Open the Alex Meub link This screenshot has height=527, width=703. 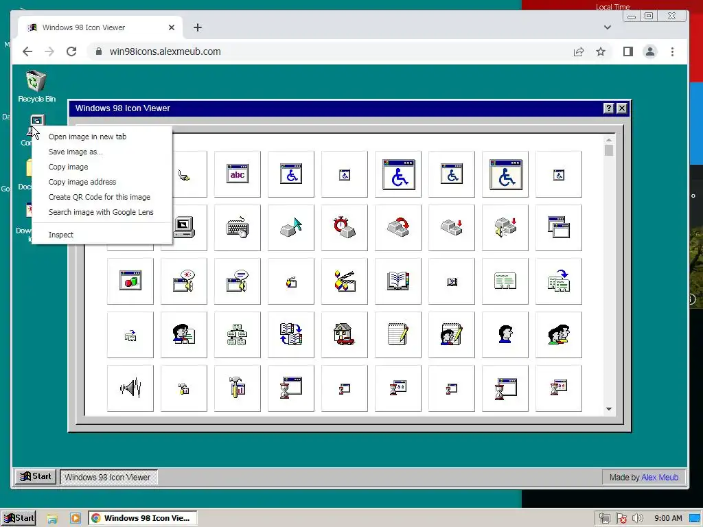click(x=660, y=478)
